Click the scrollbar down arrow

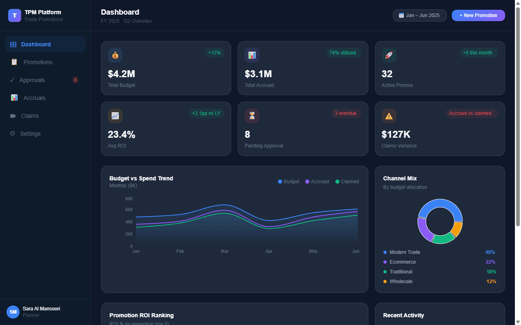pyautogui.click(x=518, y=322)
